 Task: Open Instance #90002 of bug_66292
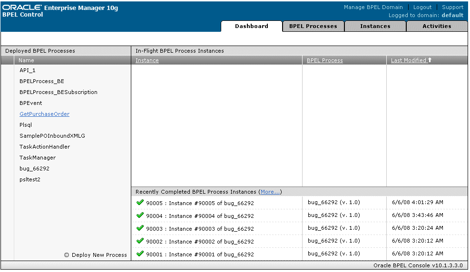(200, 242)
